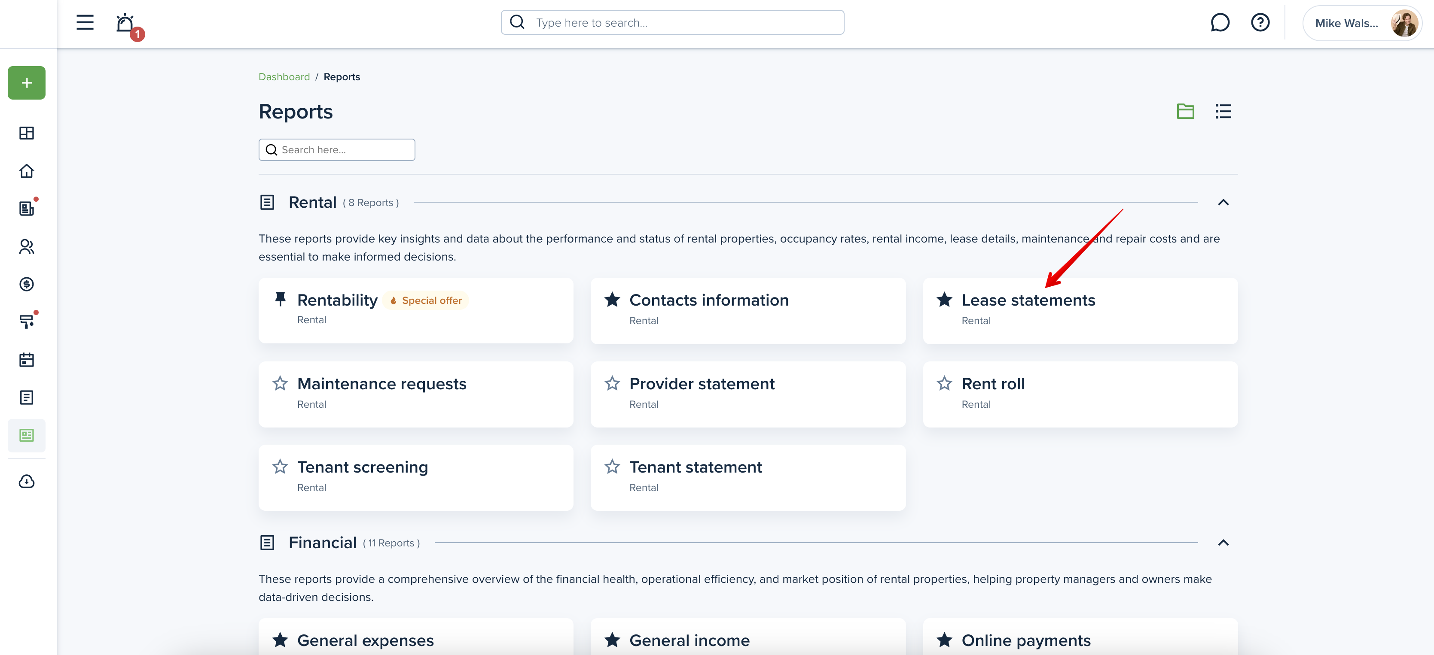Favorite the Tenant screening report star

coord(280,467)
